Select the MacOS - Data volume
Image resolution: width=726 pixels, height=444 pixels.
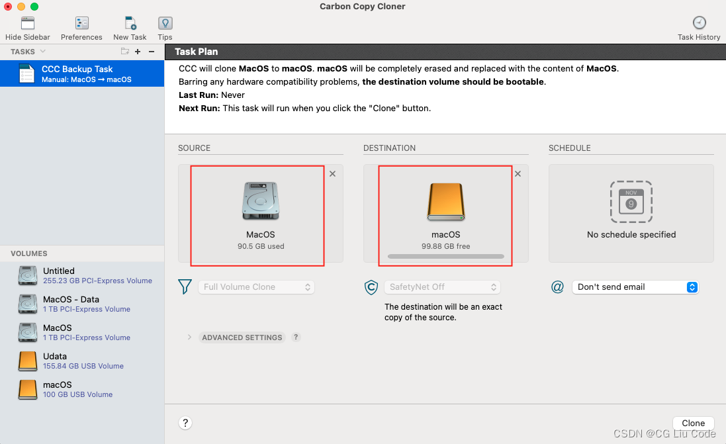pos(82,304)
